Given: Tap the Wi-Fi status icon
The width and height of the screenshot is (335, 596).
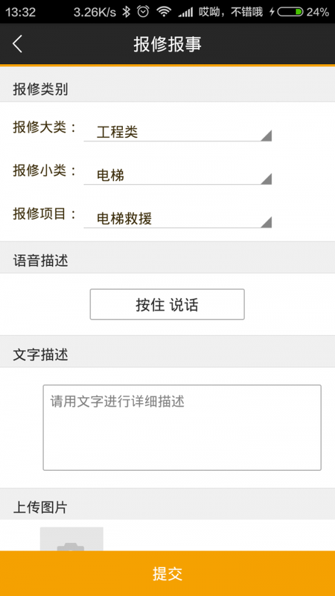Looking at the screenshot, I should (164, 12).
